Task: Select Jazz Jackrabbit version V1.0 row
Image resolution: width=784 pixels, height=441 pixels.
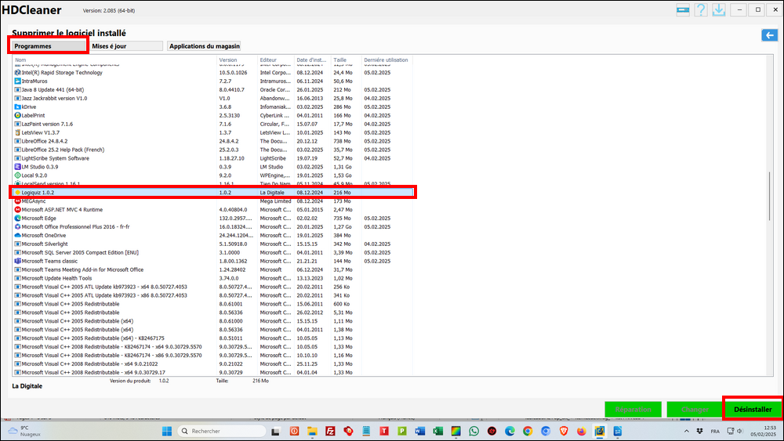Action: point(213,99)
